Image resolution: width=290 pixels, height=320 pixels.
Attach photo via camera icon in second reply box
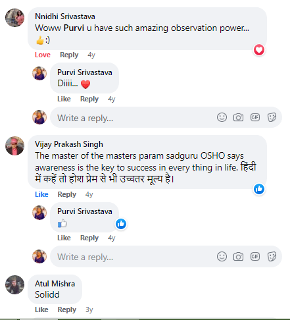(238, 256)
